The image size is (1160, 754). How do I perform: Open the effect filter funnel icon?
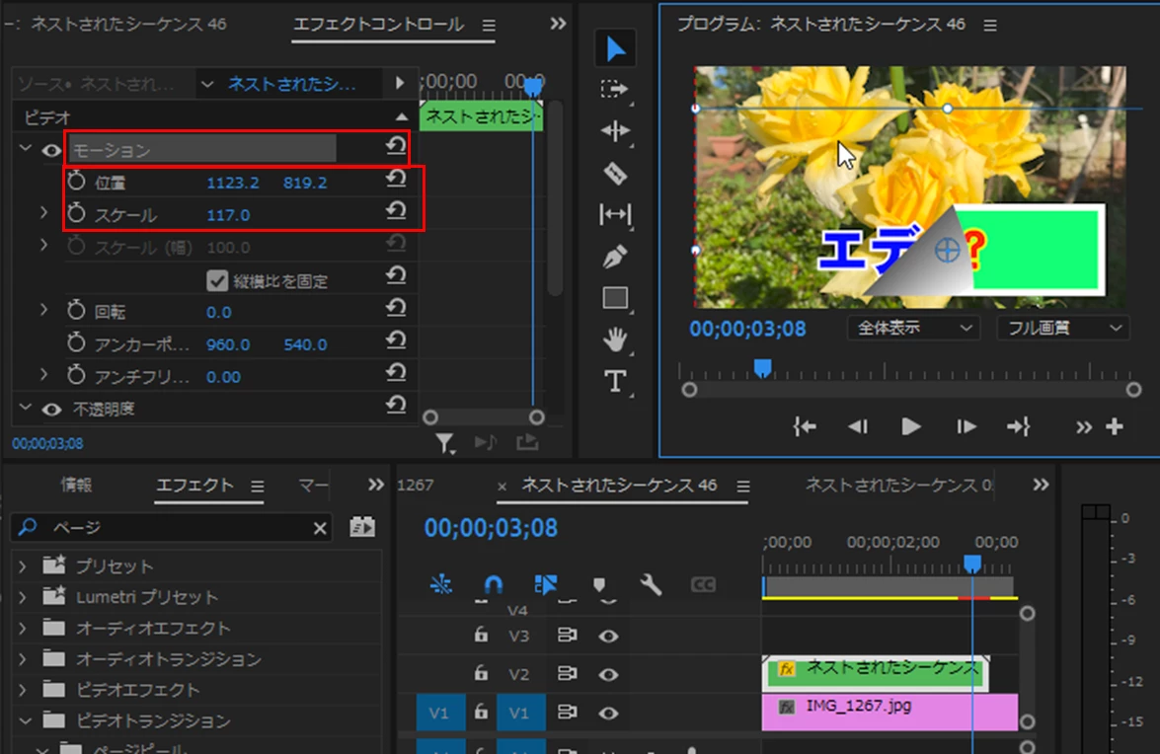pos(444,443)
